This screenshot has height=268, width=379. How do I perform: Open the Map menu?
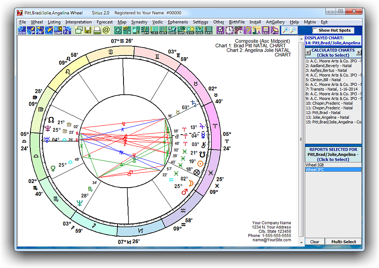122,22
